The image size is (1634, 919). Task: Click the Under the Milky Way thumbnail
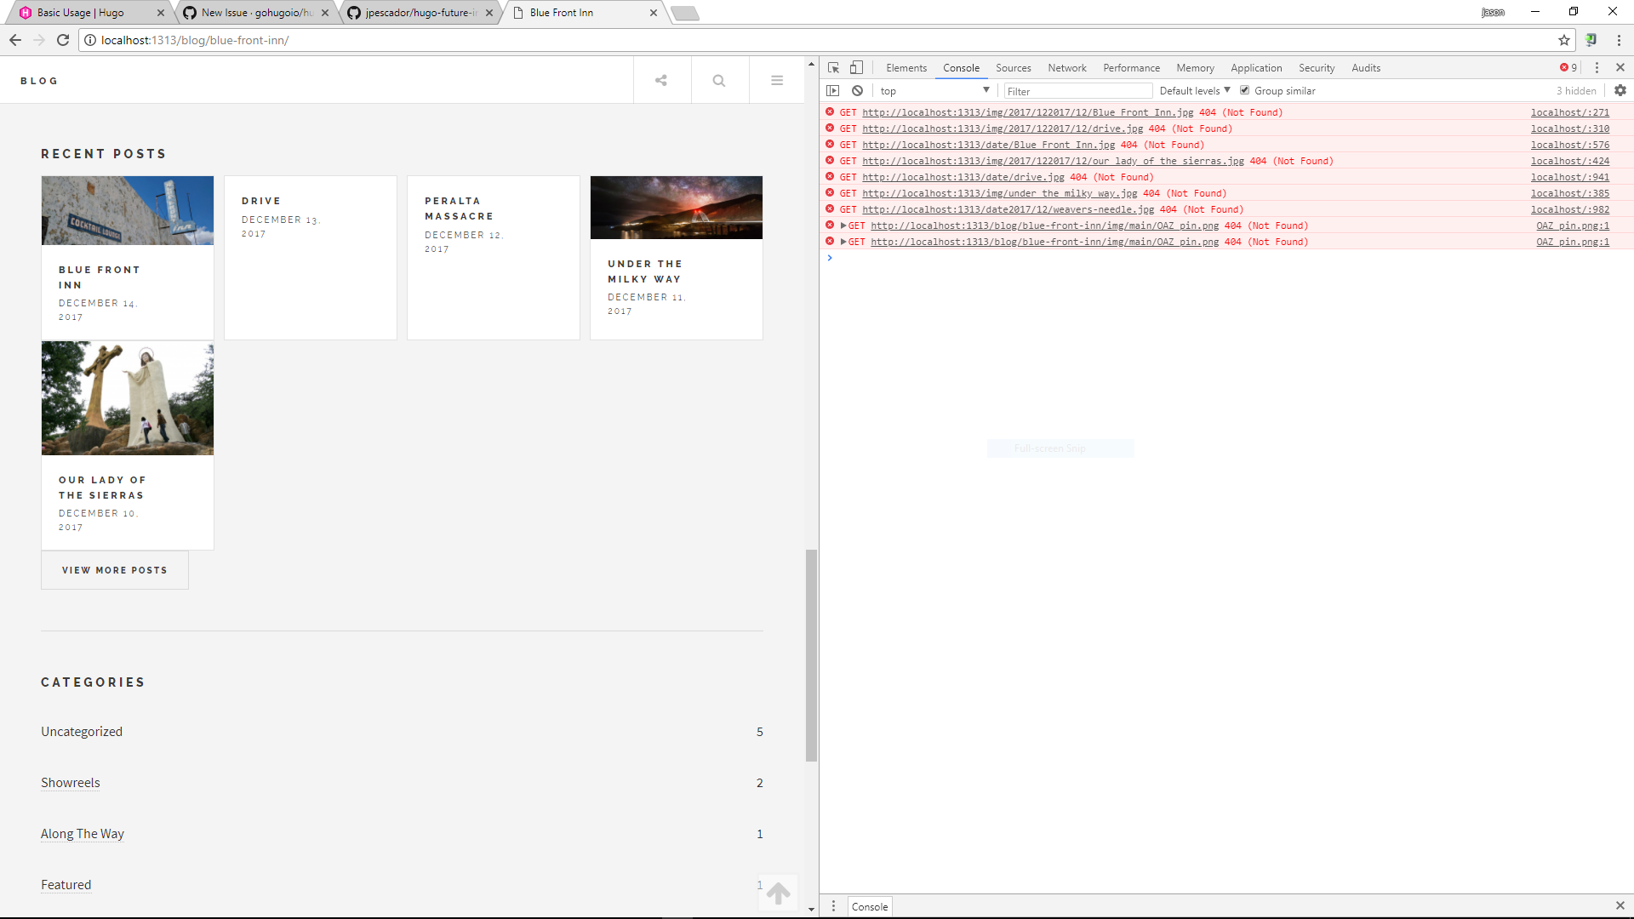pyautogui.click(x=676, y=207)
